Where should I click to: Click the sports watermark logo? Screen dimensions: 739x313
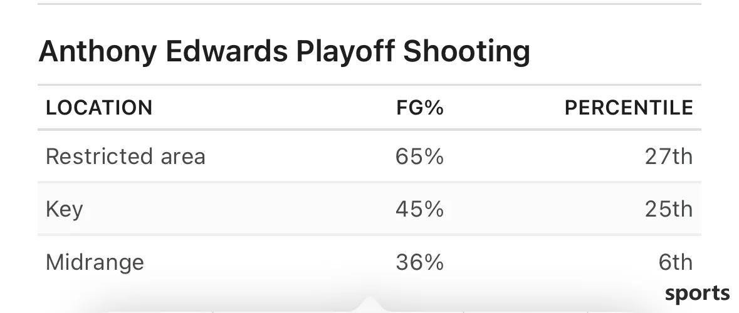[697, 294]
